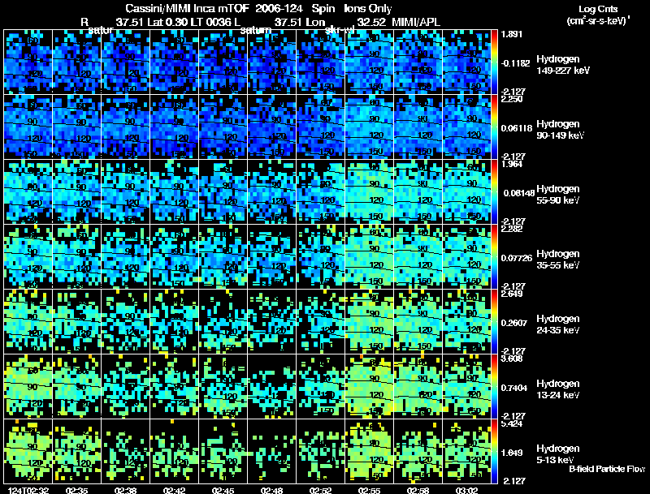Screen dimensions: 650x494
Task: Open the 24-35 keV panel at 02:58
Action: (418, 321)
